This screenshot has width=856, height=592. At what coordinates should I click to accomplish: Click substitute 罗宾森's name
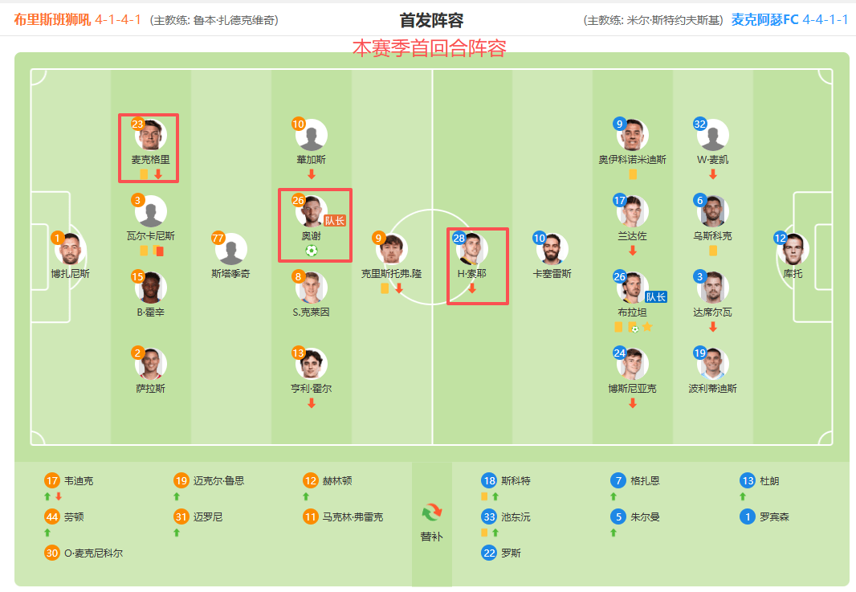point(774,516)
